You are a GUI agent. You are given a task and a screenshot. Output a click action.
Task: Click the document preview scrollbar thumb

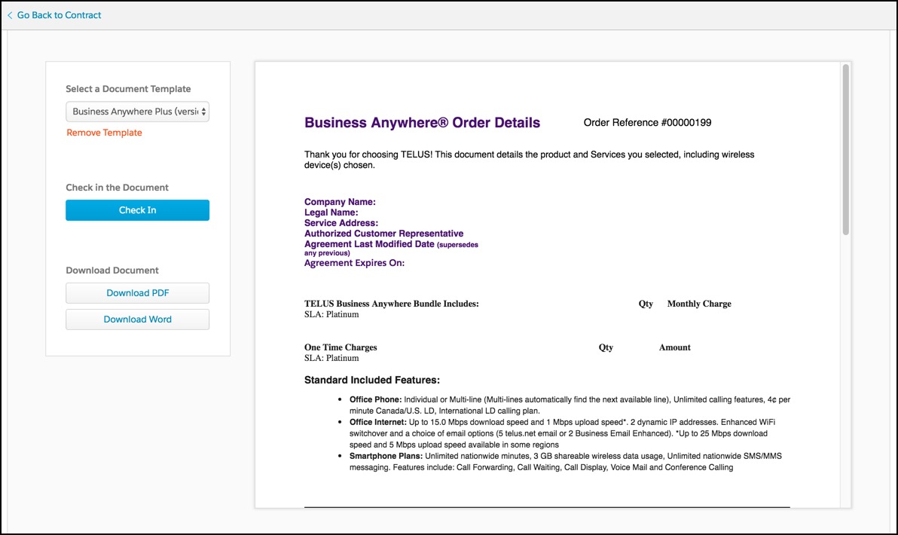pos(845,149)
